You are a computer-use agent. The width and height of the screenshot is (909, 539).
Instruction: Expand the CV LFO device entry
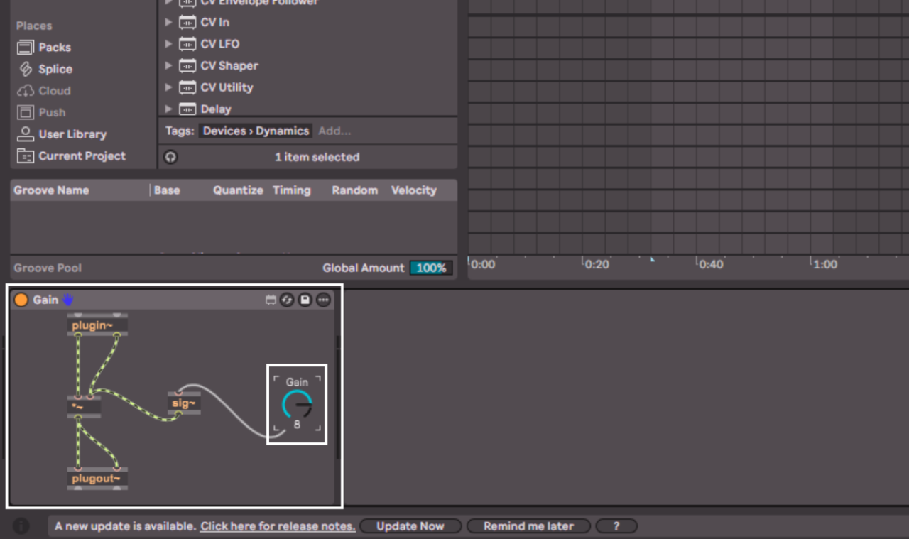pyautogui.click(x=168, y=44)
